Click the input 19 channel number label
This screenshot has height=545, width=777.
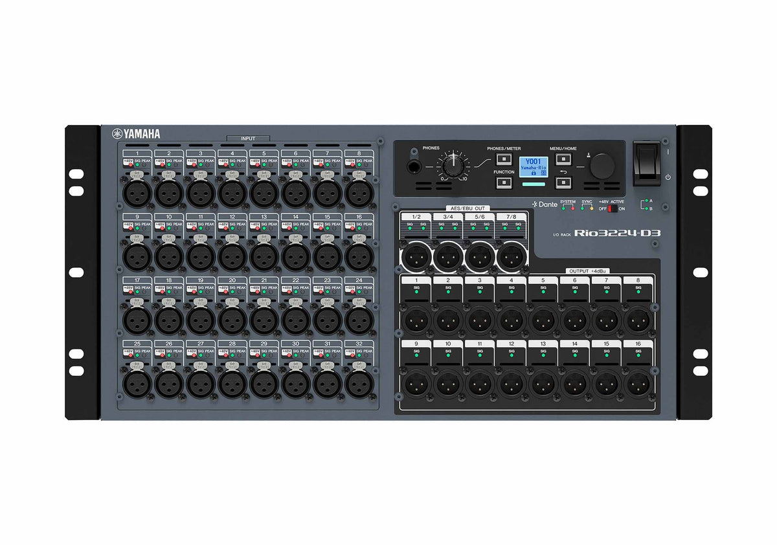point(201,281)
